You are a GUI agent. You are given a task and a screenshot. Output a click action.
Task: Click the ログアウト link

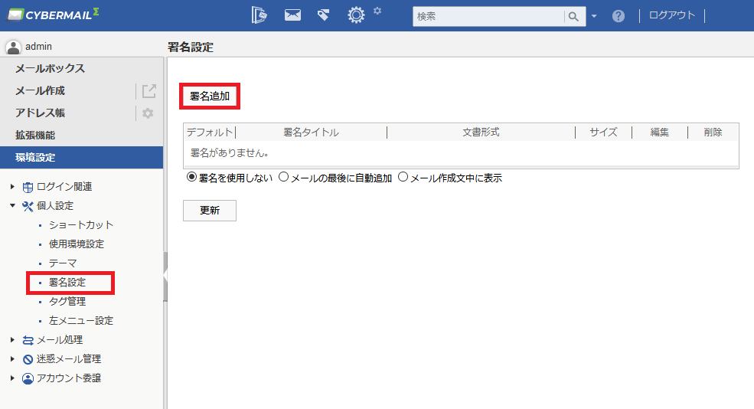pyautogui.click(x=672, y=15)
